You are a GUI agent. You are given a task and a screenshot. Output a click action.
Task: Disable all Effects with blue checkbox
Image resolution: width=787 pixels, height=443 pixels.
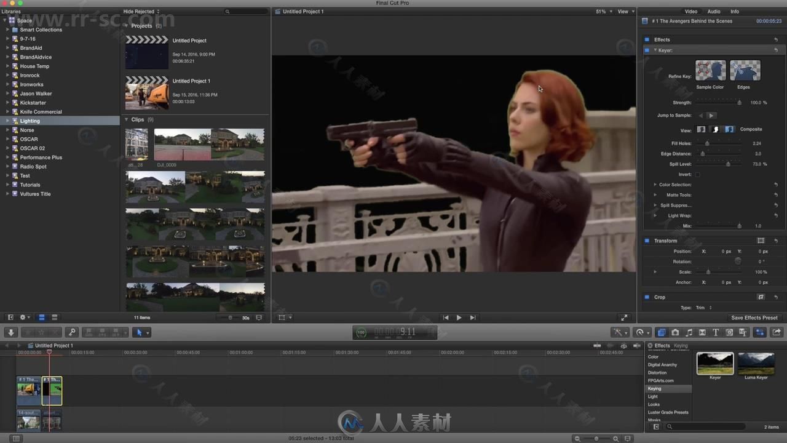647,39
